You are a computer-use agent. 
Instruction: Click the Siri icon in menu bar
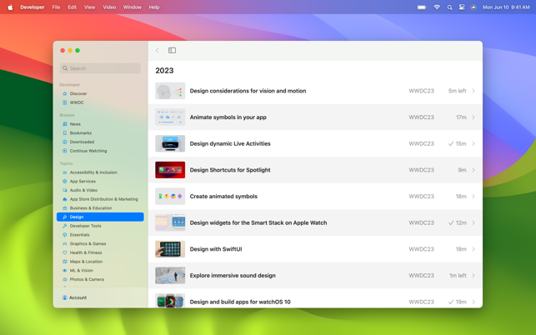point(473,7)
